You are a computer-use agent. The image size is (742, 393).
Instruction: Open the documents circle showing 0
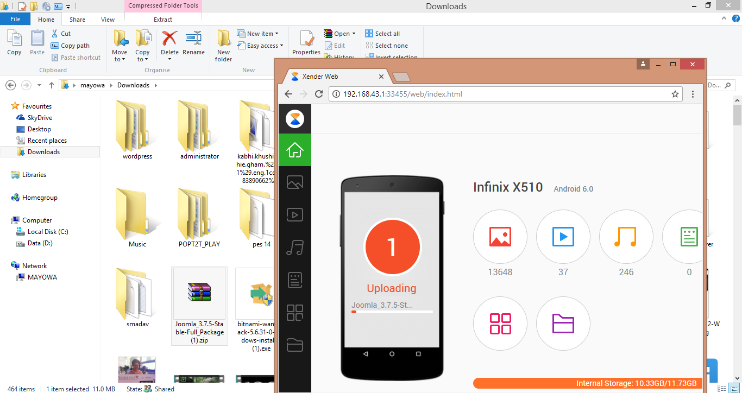pos(683,237)
